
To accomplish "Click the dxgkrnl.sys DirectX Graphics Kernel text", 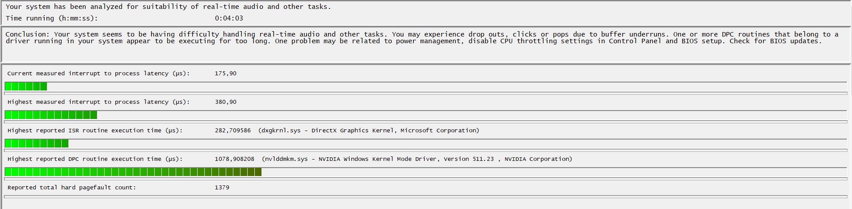I will (x=368, y=131).
